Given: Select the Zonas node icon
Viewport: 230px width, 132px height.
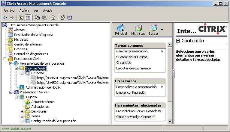Looking at the screenshot, I should point(28,116).
